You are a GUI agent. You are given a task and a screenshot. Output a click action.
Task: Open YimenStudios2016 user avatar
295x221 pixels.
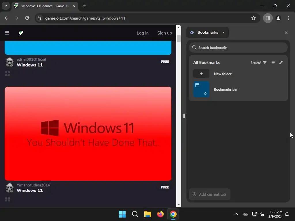tap(10, 188)
